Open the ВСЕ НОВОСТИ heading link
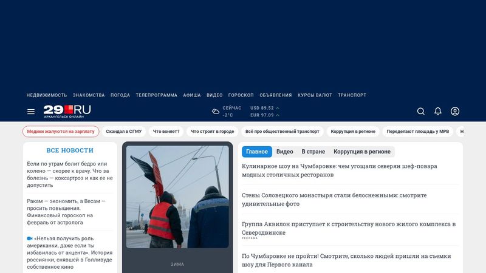 click(x=70, y=150)
